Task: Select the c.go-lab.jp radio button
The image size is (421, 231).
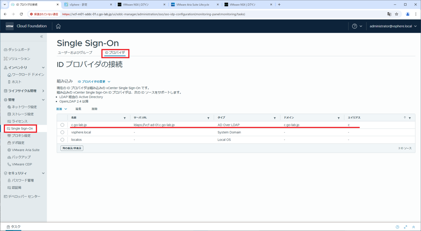Action: pos(62,125)
